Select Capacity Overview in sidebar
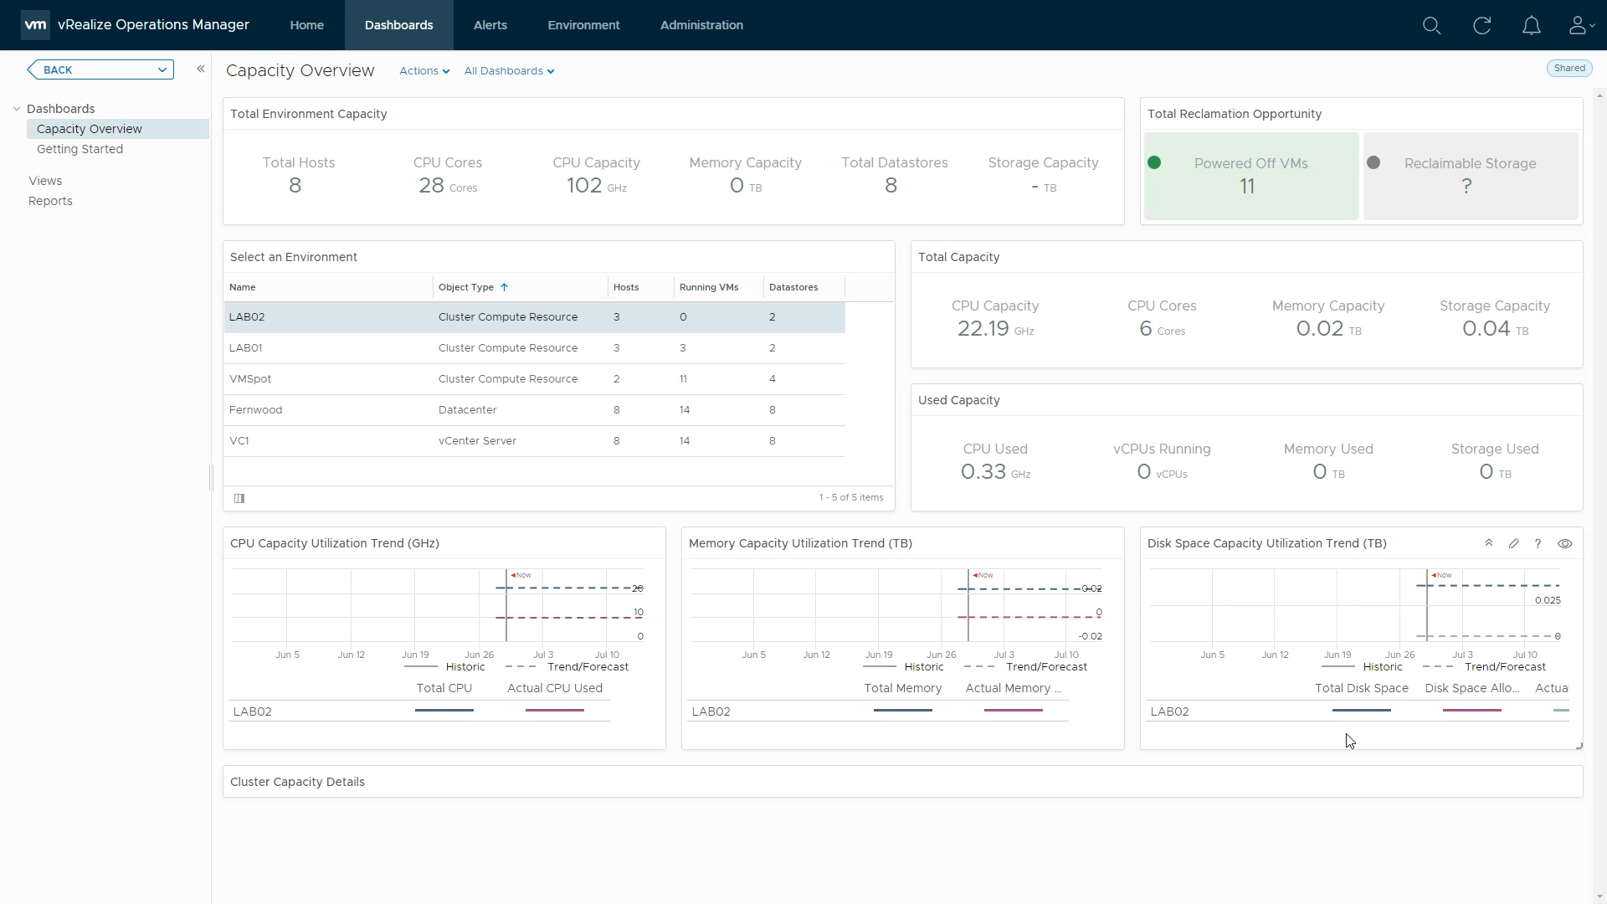This screenshot has width=1607, height=904. tap(118, 129)
